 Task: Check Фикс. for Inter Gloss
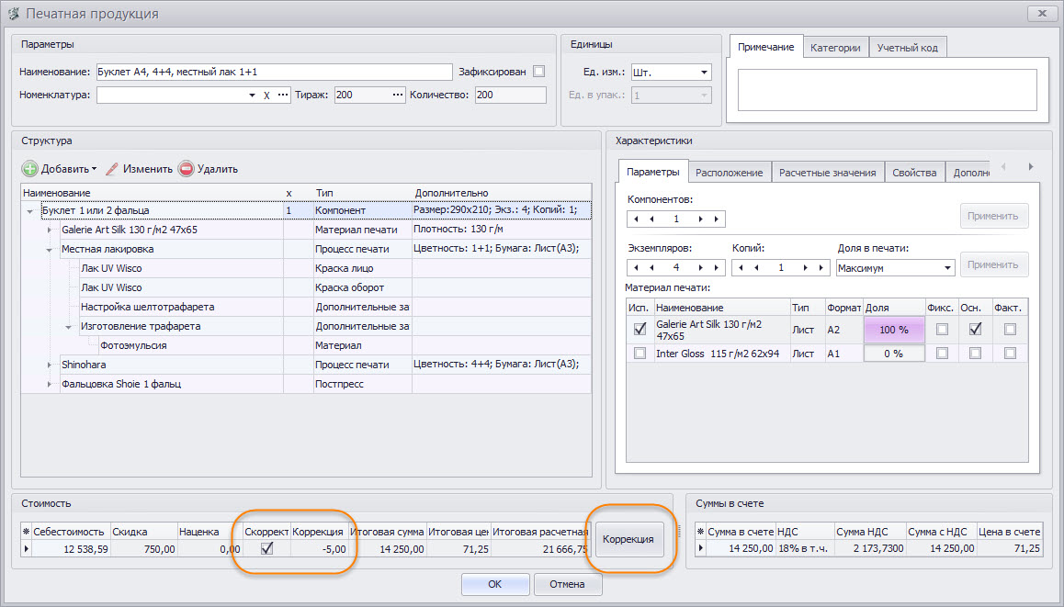[x=942, y=354]
